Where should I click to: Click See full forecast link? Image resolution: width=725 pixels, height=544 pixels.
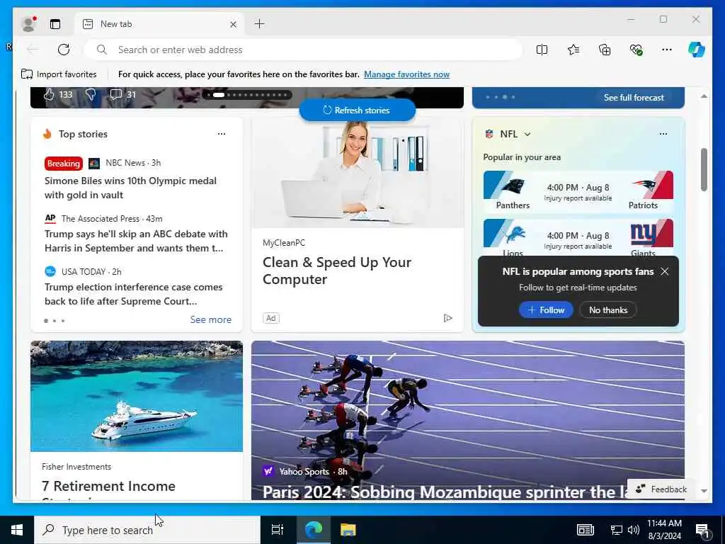click(x=634, y=98)
